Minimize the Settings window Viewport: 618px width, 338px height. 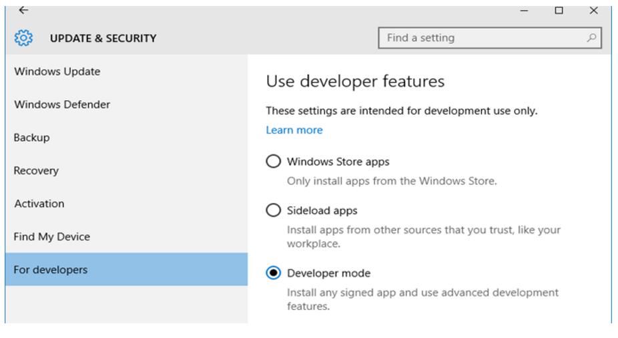click(524, 11)
